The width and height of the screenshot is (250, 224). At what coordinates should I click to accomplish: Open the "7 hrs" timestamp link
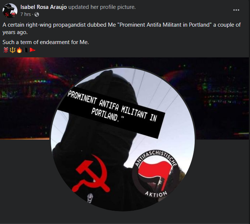pyautogui.click(x=26, y=14)
